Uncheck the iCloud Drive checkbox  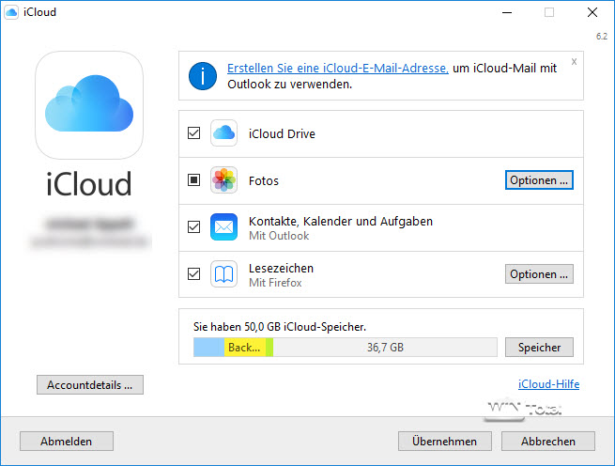[x=193, y=133]
